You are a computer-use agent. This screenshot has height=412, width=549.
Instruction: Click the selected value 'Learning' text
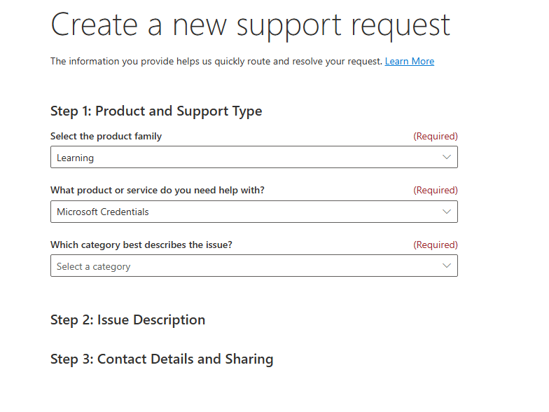coord(75,158)
